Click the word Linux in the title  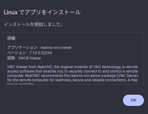(x=11, y=12)
